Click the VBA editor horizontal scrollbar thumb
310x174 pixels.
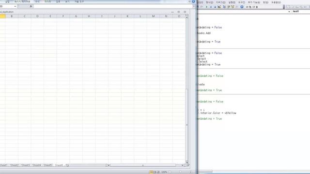coord(204,171)
